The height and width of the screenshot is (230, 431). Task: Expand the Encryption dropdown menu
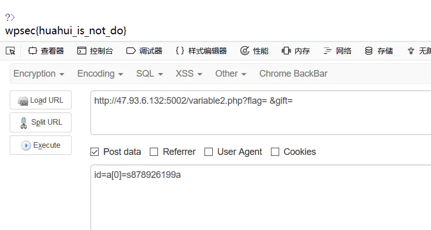coord(39,74)
